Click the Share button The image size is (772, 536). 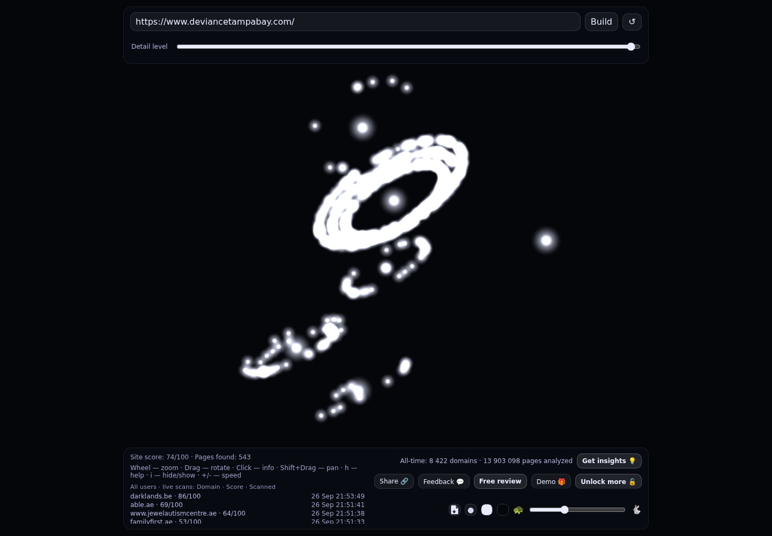(x=394, y=481)
